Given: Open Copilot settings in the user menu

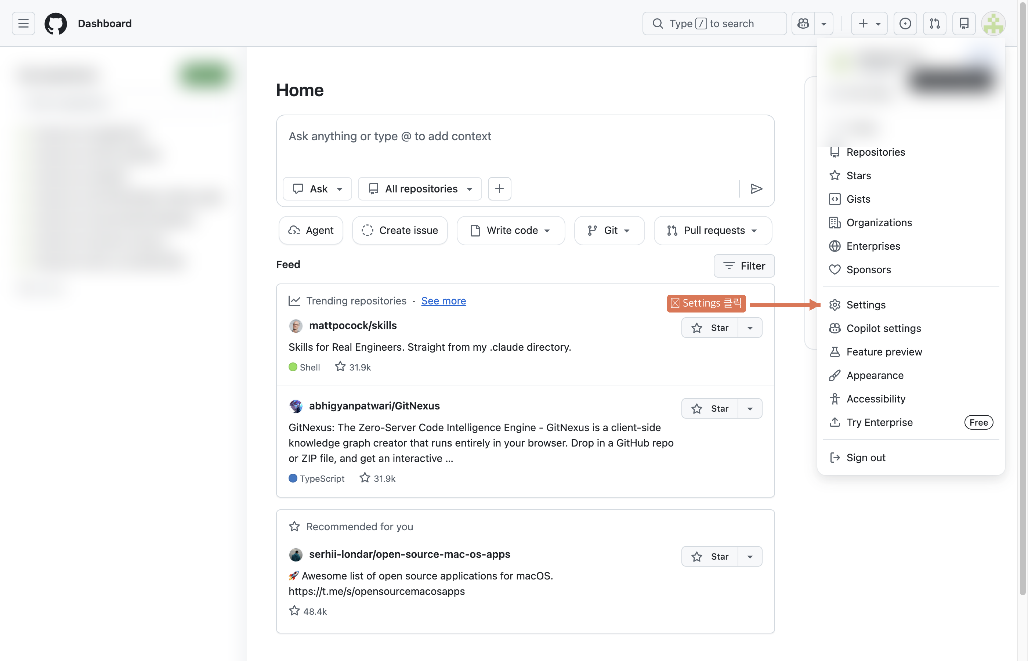Looking at the screenshot, I should tap(911, 328).
